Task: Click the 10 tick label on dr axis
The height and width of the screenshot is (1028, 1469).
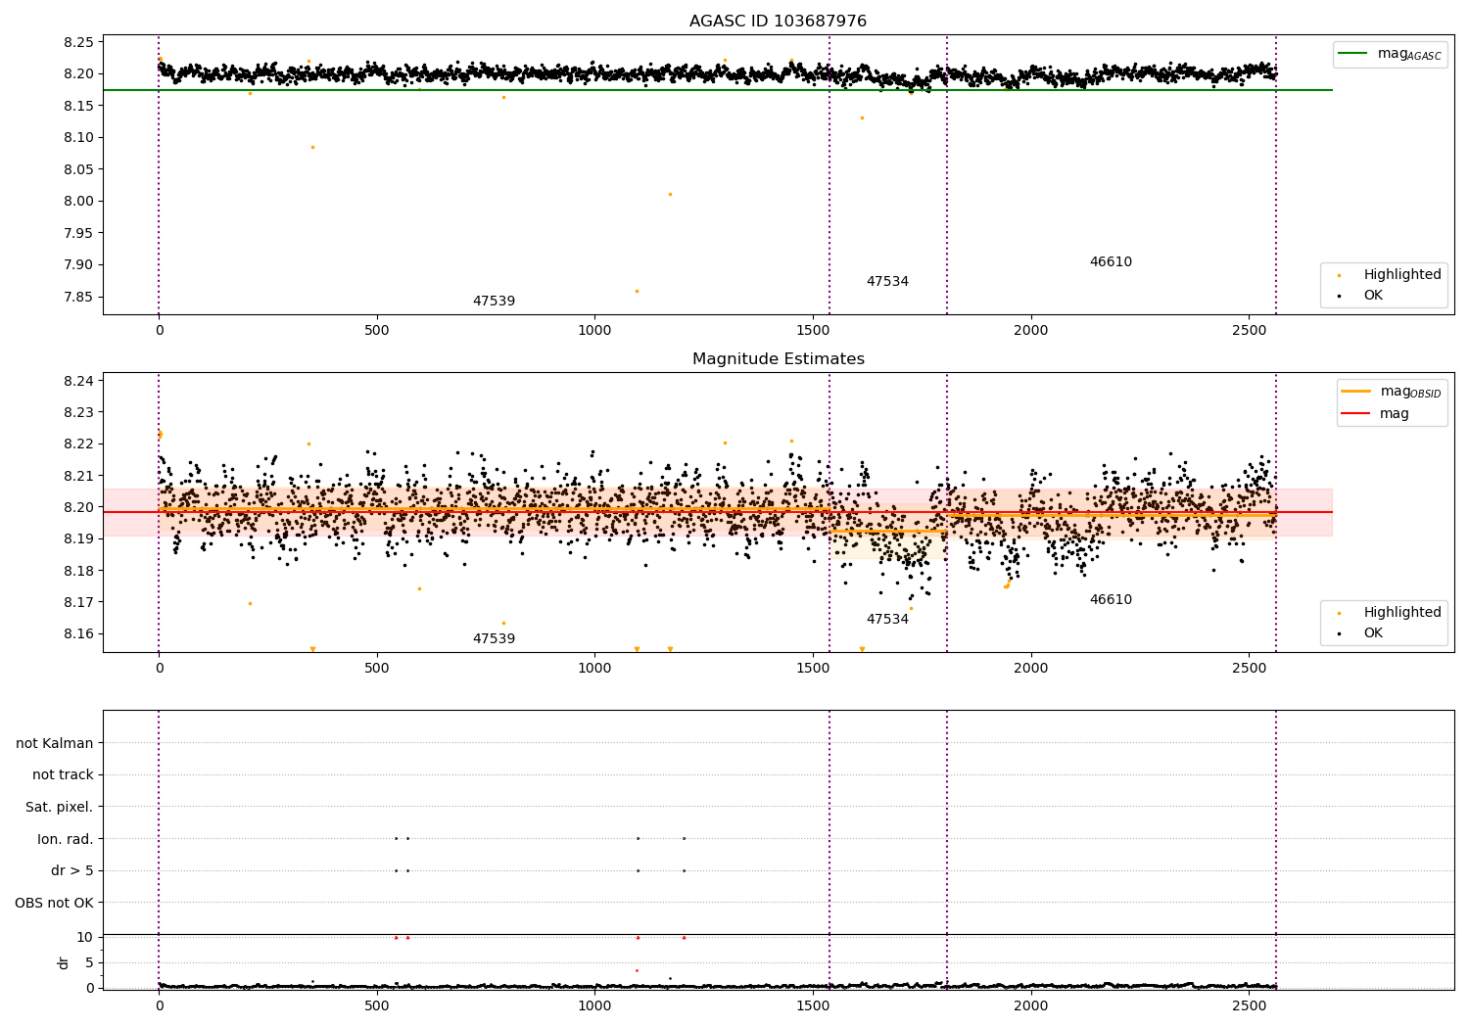Action: [x=85, y=938]
